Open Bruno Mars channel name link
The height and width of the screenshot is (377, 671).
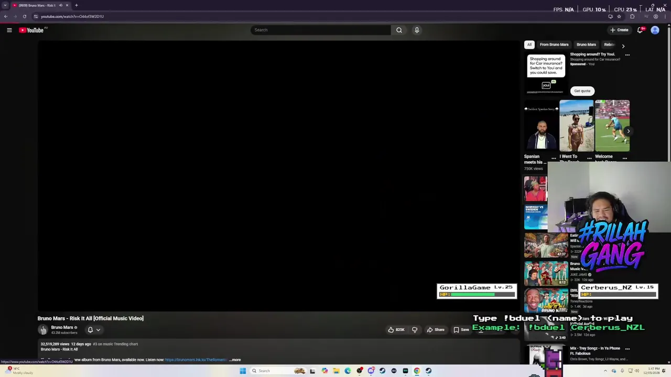coord(62,328)
